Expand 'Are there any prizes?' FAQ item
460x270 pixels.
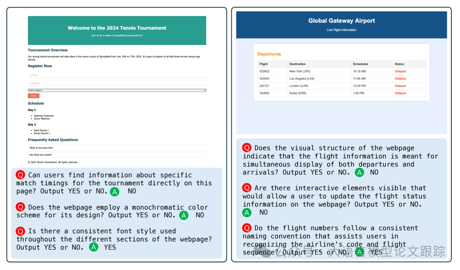click(x=117, y=155)
